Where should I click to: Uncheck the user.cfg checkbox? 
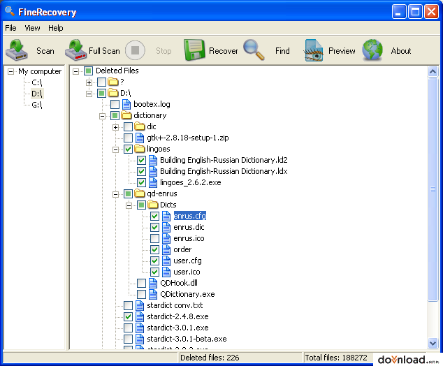point(154,261)
